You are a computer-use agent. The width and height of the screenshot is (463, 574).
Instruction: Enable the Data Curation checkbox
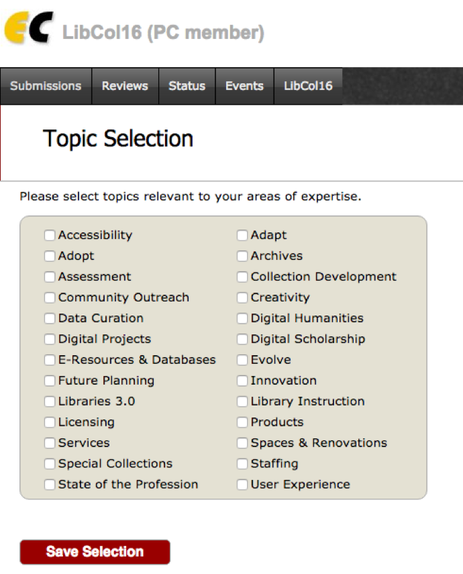[50, 318]
